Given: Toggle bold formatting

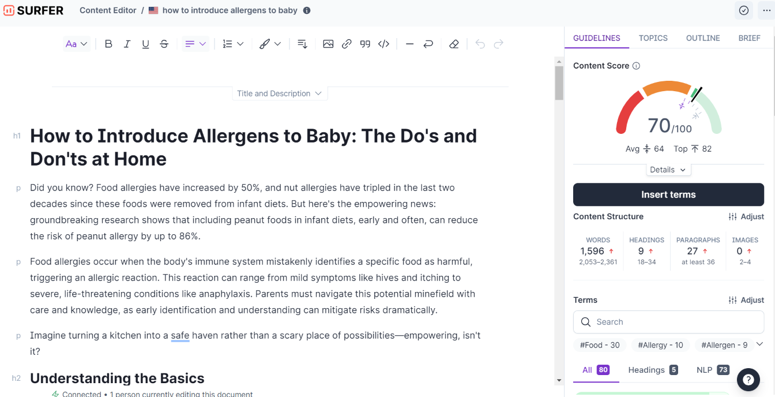Looking at the screenshot, I should [108, 44].
